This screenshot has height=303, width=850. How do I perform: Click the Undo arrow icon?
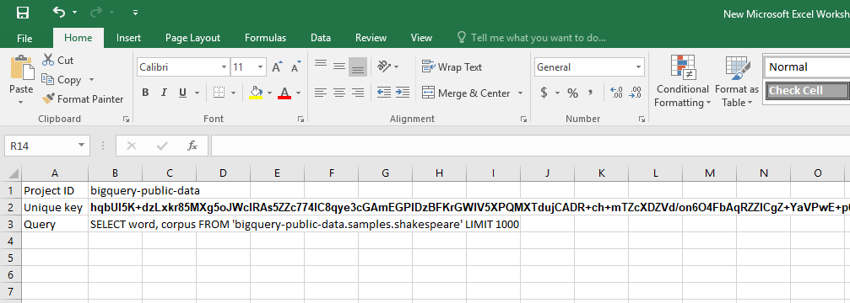click(59, 12)
